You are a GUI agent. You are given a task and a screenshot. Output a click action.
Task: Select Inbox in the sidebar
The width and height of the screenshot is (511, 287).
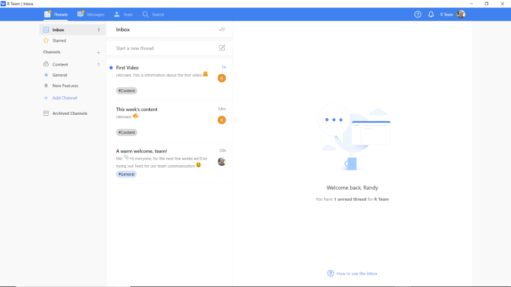point(73,30)
